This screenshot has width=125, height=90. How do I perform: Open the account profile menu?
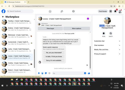point(120,11)
